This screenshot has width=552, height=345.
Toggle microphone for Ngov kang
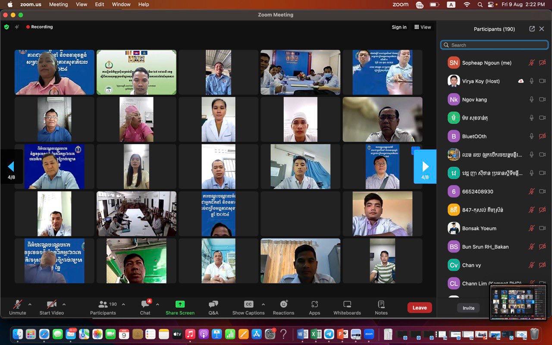(x=532, y=100)
